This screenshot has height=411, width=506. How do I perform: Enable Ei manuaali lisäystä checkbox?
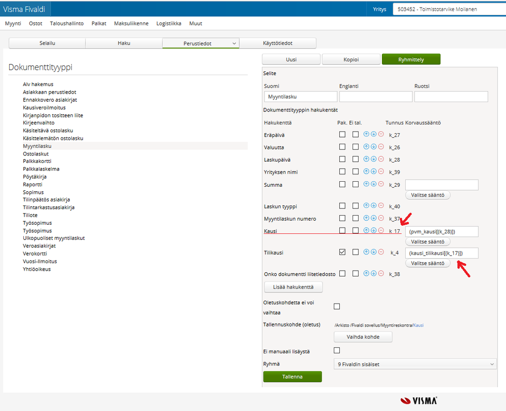tap(337, 350)
